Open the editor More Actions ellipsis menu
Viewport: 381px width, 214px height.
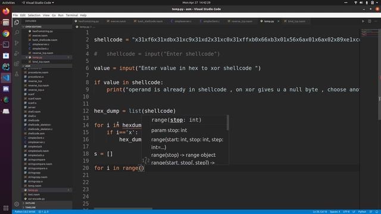376,21
